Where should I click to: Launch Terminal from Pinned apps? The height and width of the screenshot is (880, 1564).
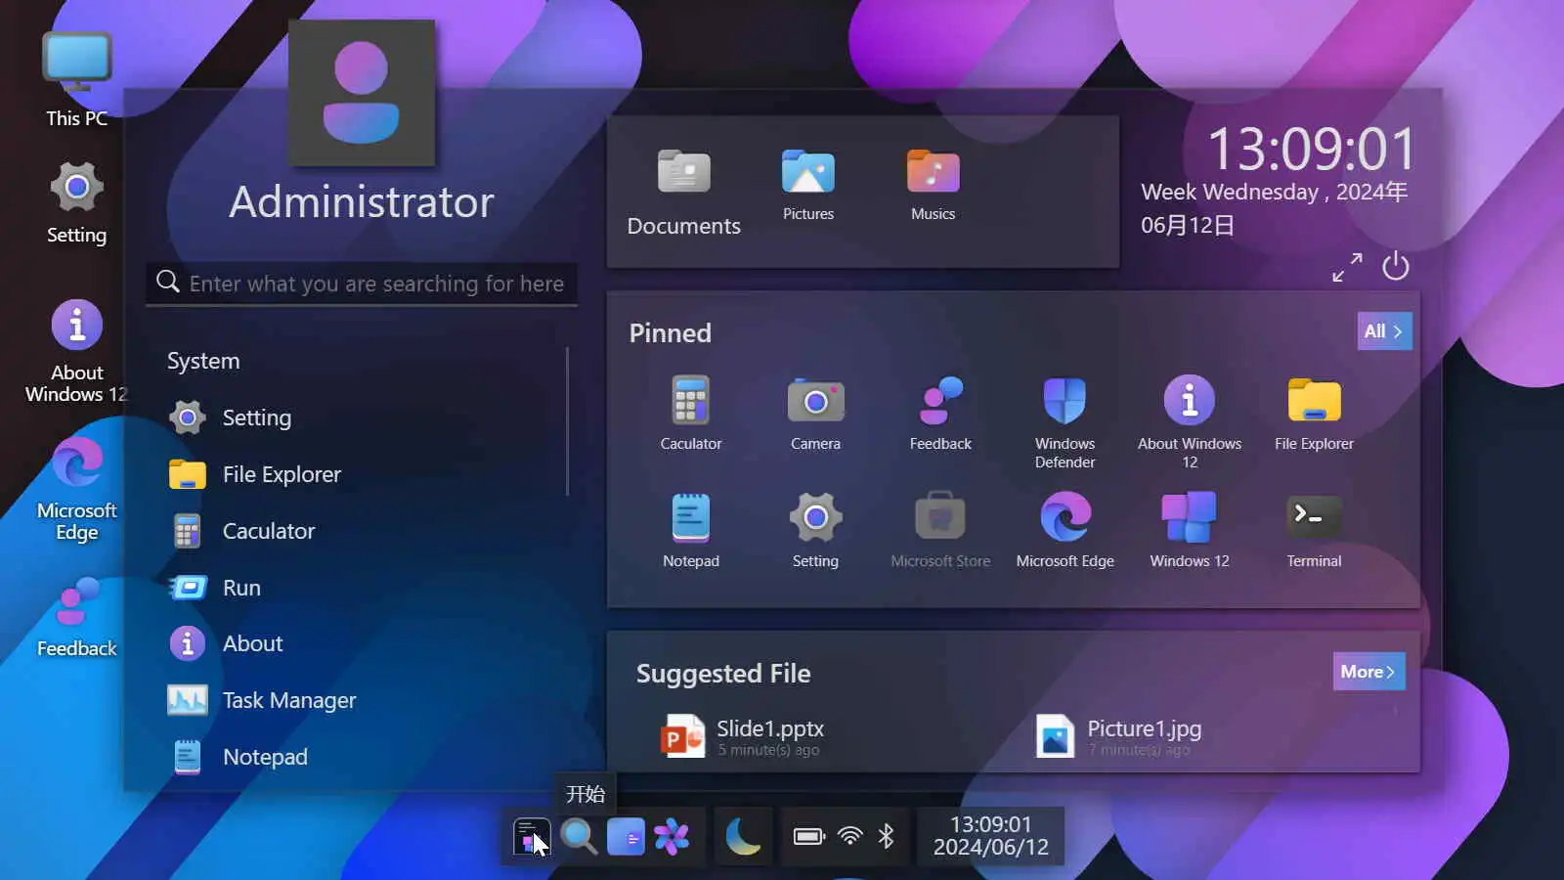tap(1314, 530)
